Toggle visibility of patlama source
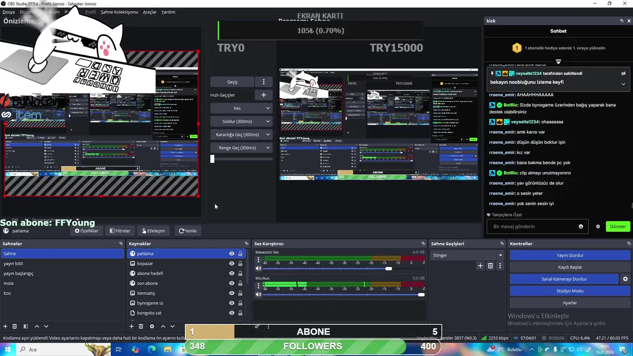Screen dimensions: 633x356 click(231, 254)
